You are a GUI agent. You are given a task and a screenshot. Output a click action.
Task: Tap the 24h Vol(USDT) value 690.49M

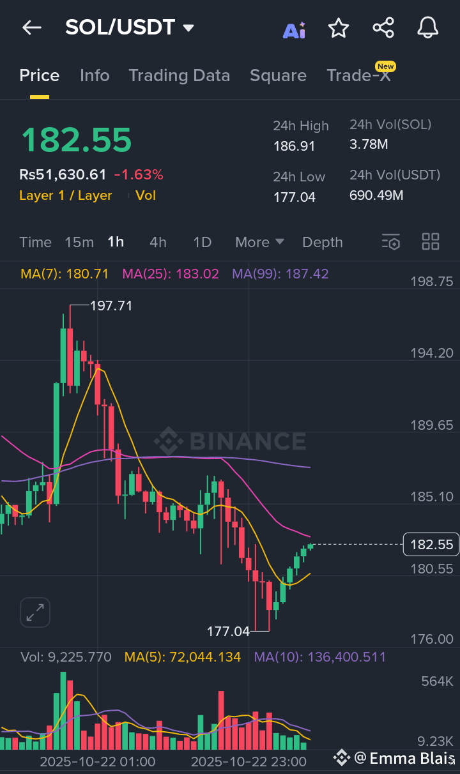click(376, 195)
